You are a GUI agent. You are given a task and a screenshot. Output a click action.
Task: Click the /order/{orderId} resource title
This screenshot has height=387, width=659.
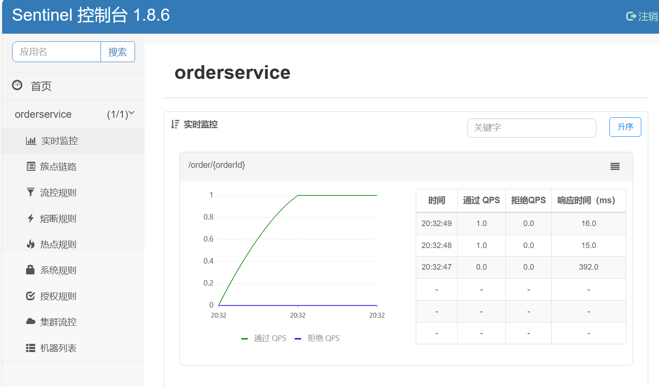[x=217, y=165]
